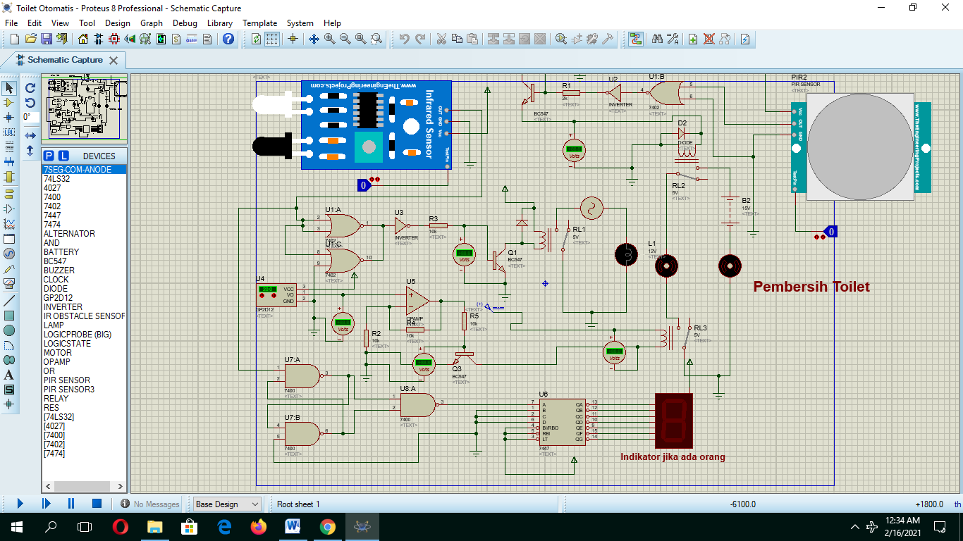
Task: Open the blue Help question mark
Action: (228, 39)
